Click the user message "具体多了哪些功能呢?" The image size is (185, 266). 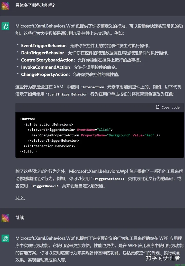(35, 5)
